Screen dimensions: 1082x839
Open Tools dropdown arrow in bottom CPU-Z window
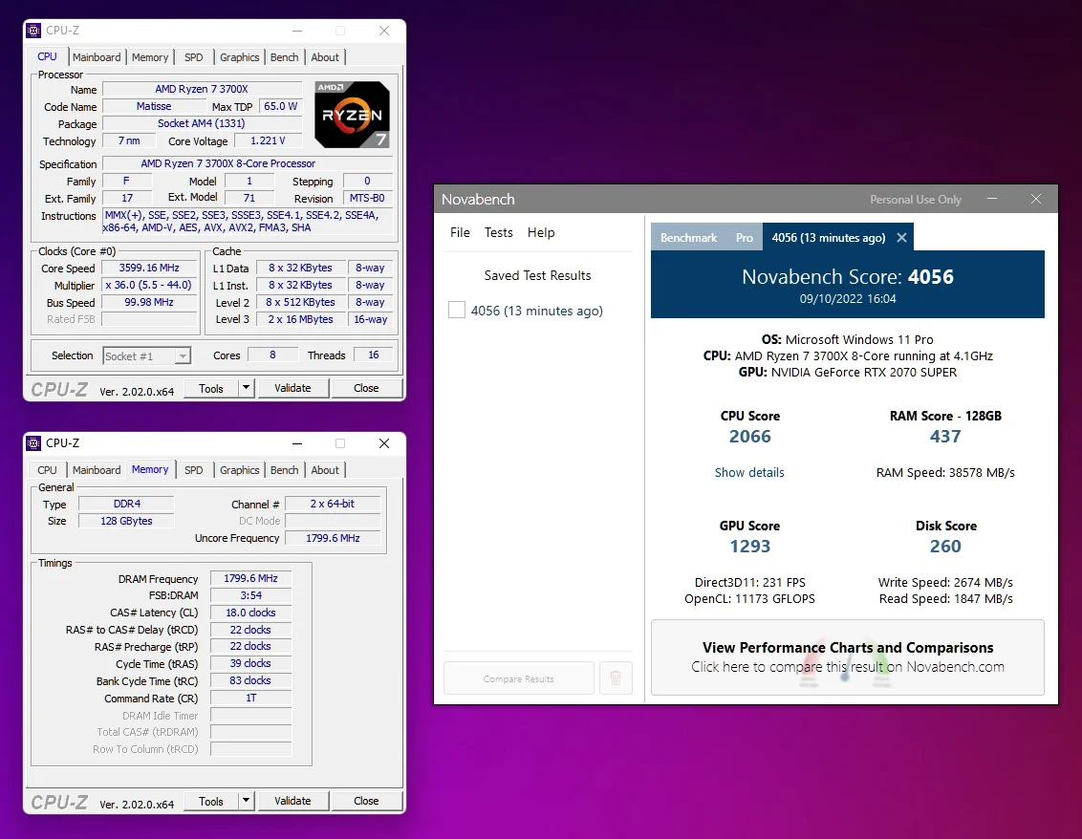tap(246, 801)
